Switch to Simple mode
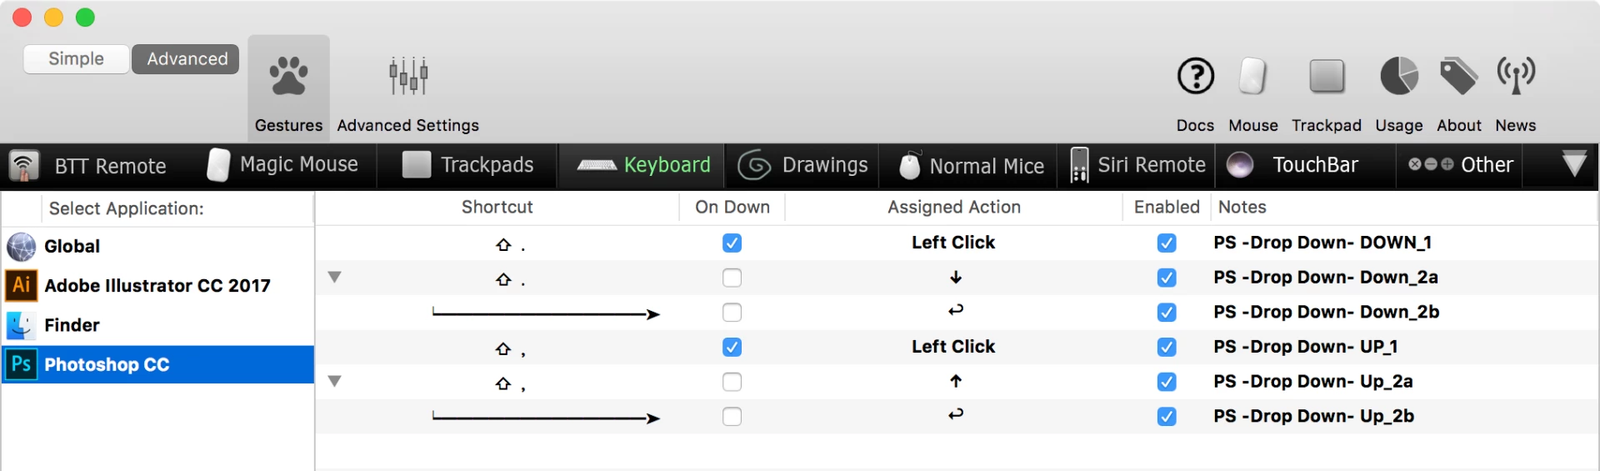The height and width of the screenshot is (471, 1600). pyautogui.click(x=77, y=58)
